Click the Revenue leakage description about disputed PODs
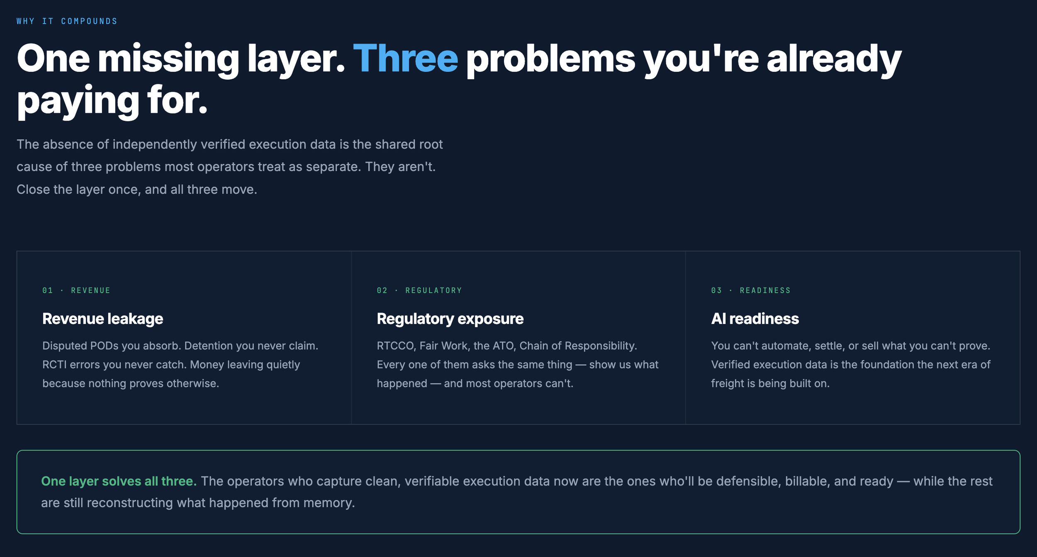Viewport: 1037px width, 557px height. coord(180,365)
